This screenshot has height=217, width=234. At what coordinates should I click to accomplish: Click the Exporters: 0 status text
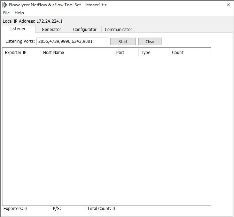15,209
